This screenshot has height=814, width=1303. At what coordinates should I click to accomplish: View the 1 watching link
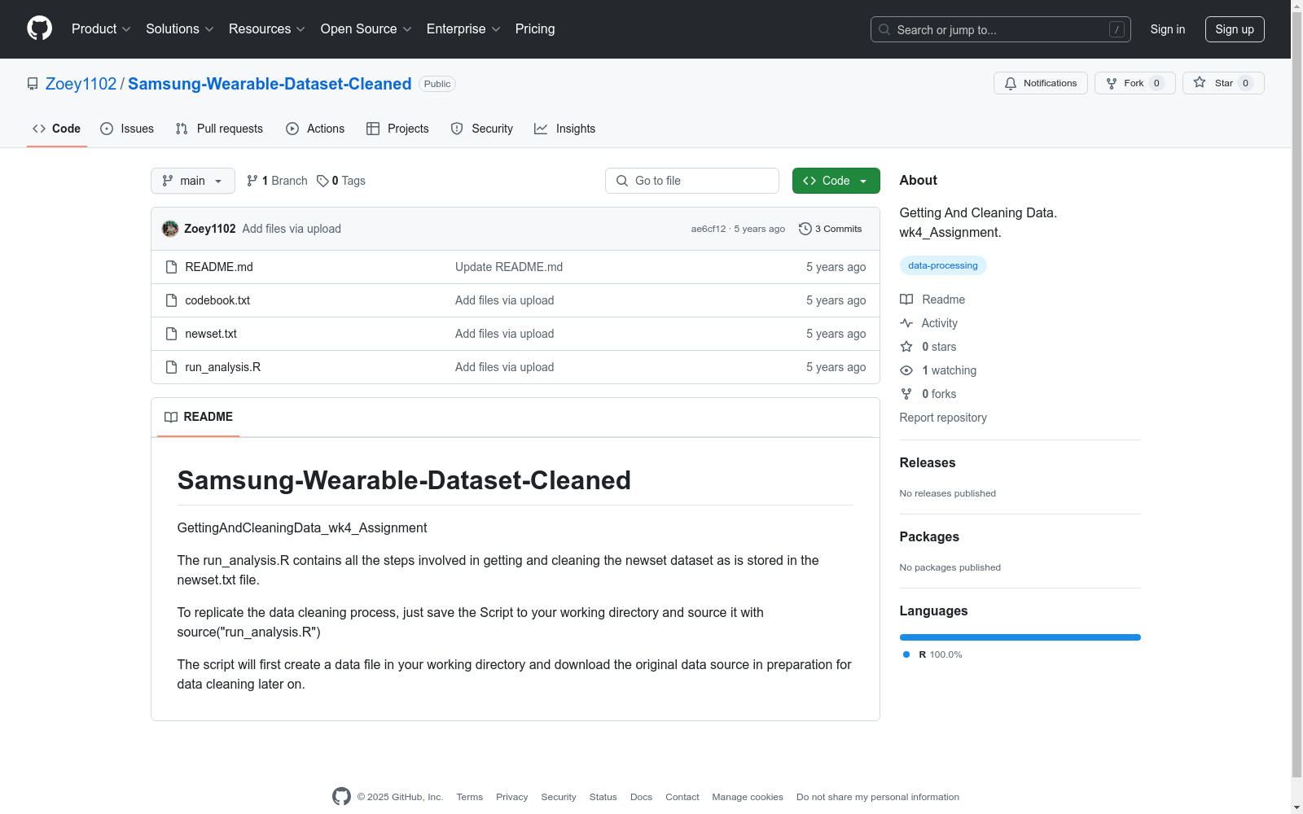pos(938,370)
